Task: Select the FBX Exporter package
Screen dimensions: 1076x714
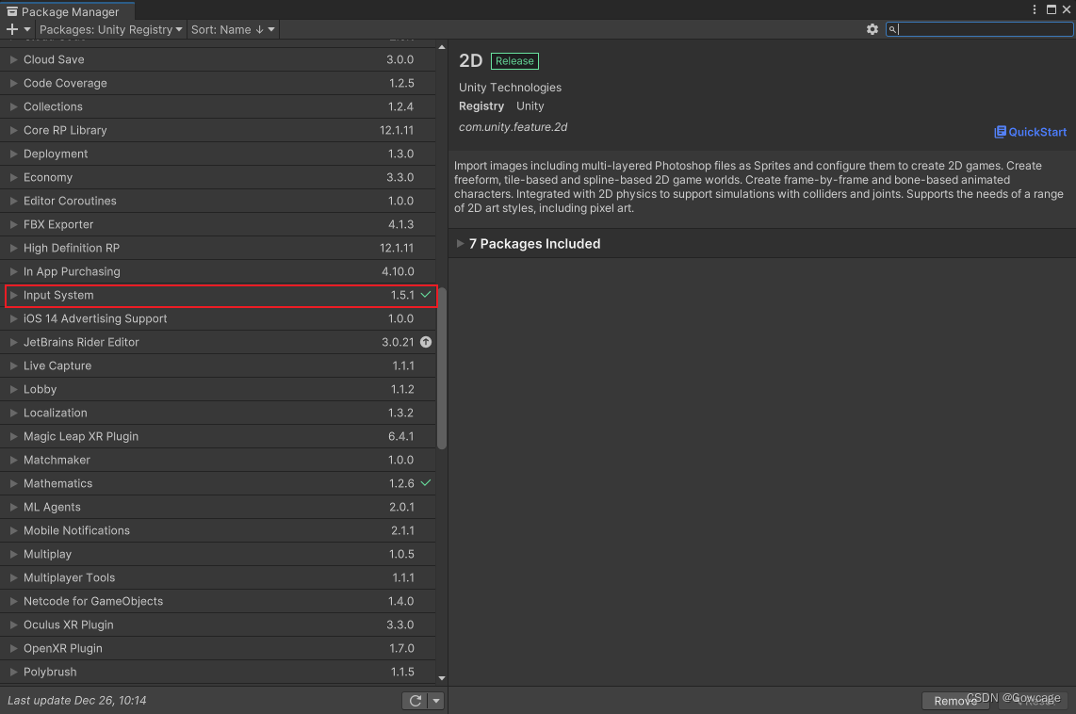Action: (x=218, y=224)
